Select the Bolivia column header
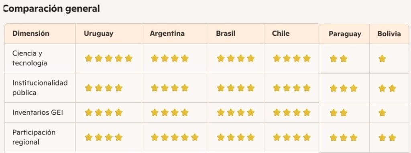The height and width of the screenshot is (153, 411). pyautogui.click(x=389, y=34)
